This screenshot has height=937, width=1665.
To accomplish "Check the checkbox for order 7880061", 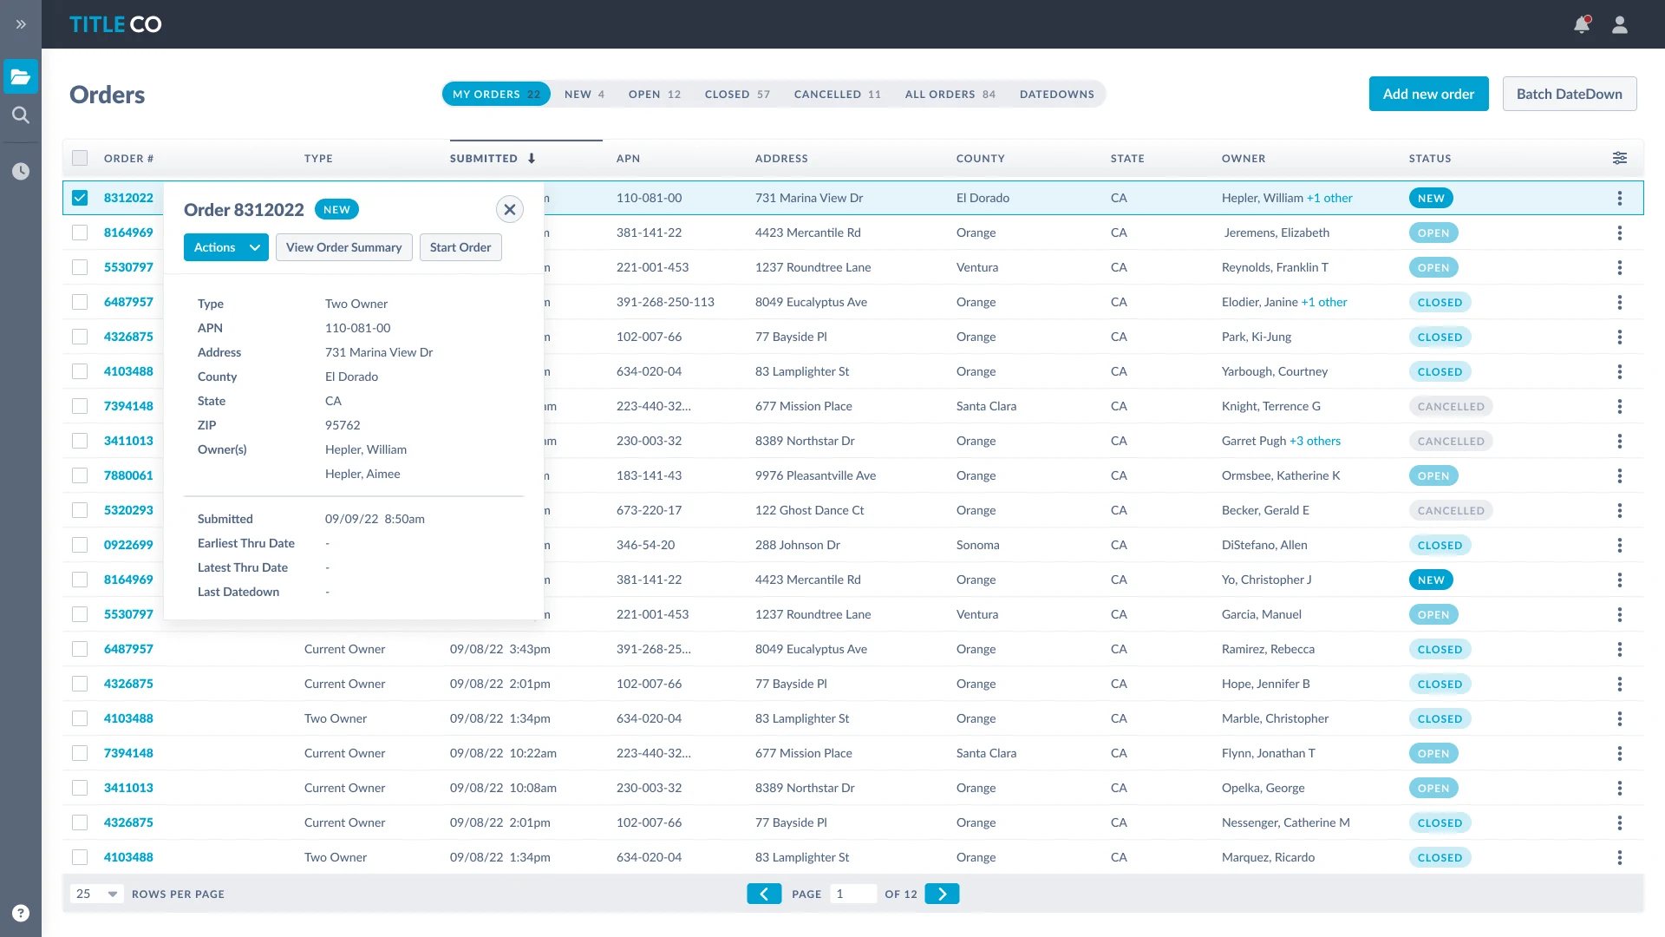I will click(x=80, y=475).
